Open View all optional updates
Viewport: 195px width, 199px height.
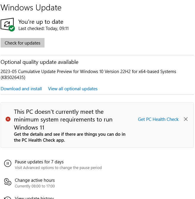click(x=73, y=89)
